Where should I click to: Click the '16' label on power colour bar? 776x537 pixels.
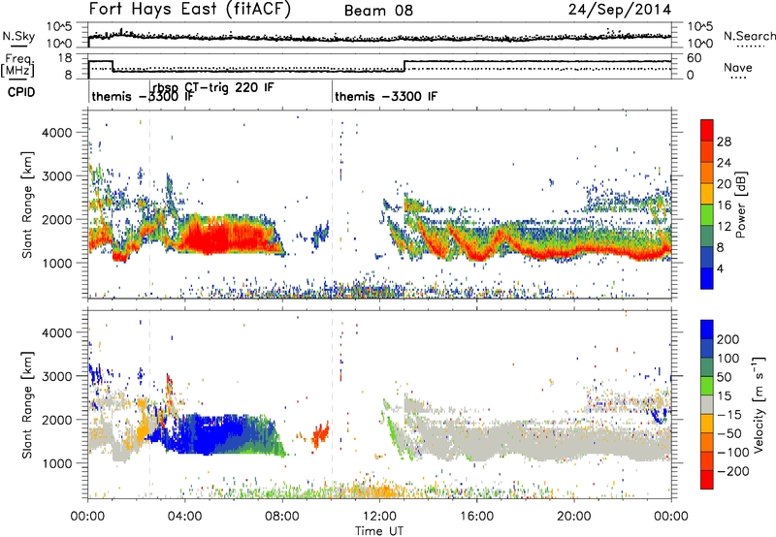724,205
